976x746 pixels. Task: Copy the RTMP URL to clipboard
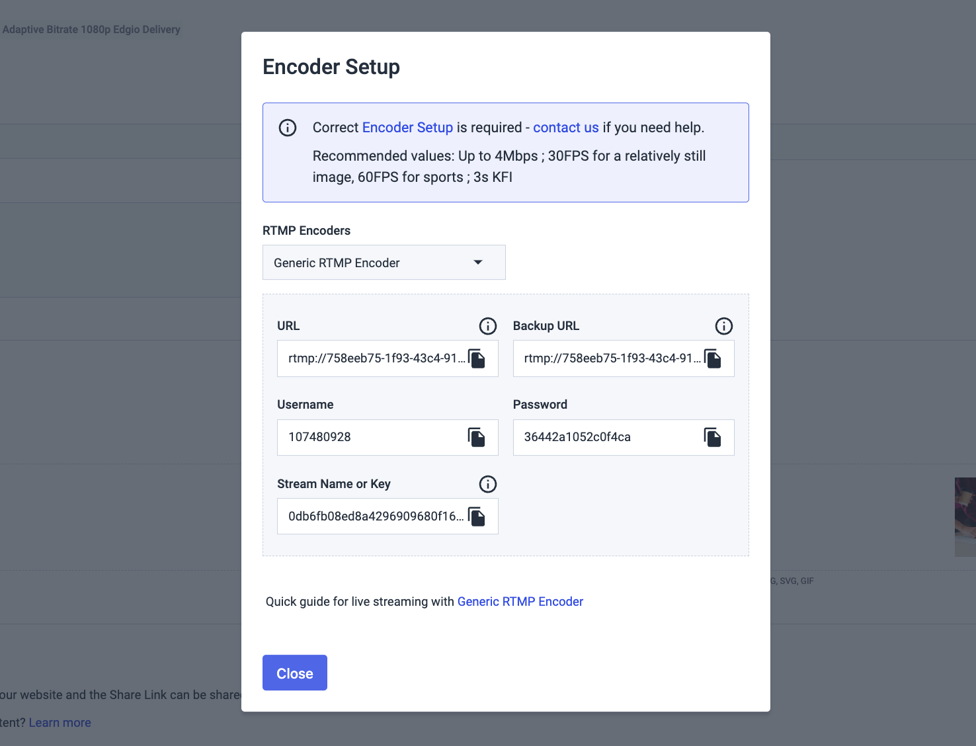click(477, 358)
